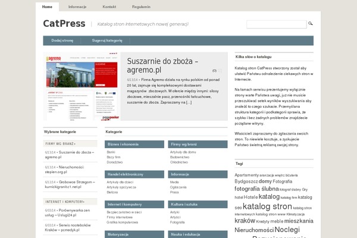The image size is (357, 238).
Task: Open the Handel elektroniczny category
Action: 134,174
